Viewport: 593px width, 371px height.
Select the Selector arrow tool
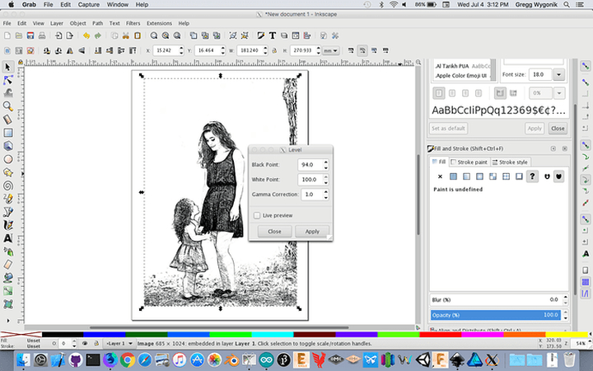pos(7,67)
